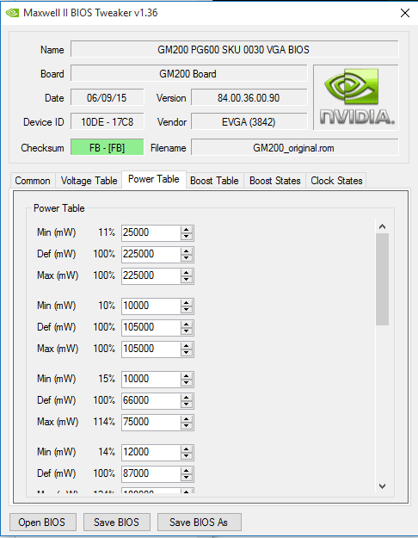This screenshot has height=538, width=418.
Task: Click the Board field GM200 Board
Action: (x=189, y=74)
